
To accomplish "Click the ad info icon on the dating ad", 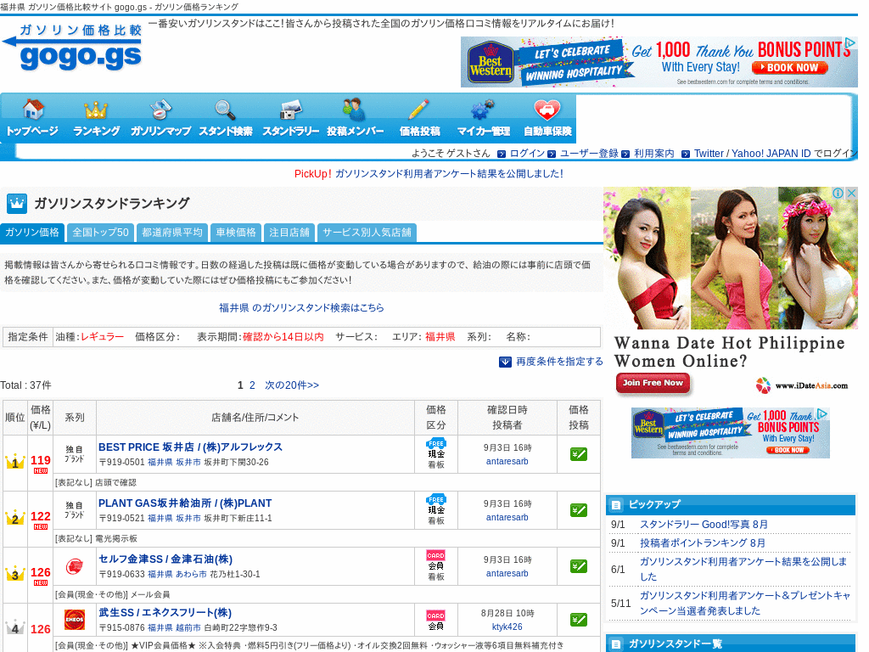I will [838, 193].
